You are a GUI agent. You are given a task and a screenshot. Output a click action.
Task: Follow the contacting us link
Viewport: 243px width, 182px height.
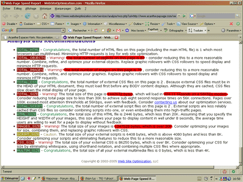pos(166,102)
